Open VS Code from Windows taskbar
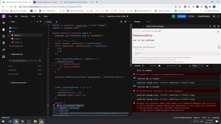This screenshot has height=124, width=221. (x=10, y=121)
